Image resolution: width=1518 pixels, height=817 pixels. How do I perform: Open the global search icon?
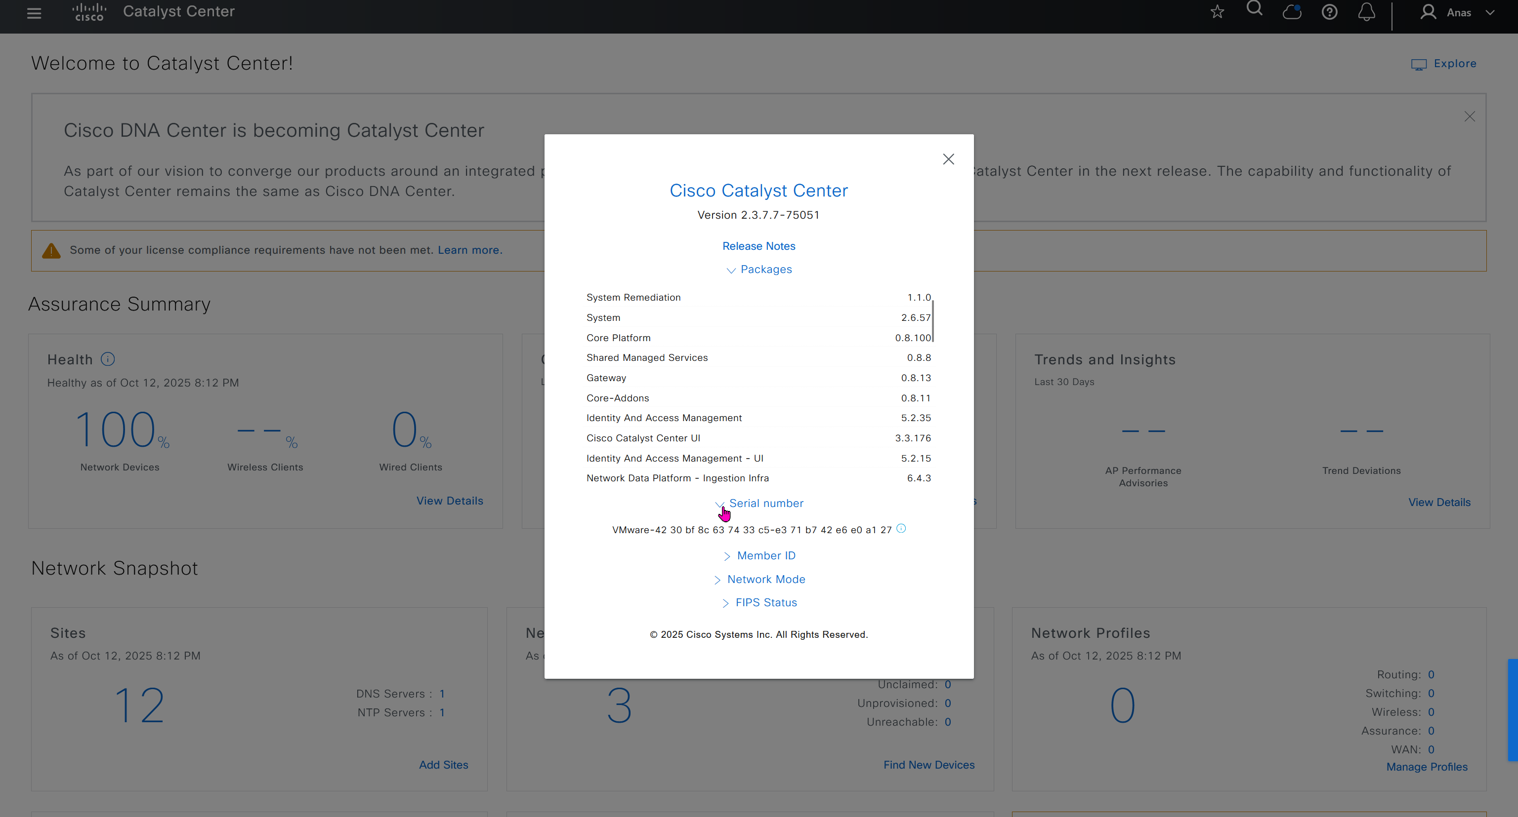1255,9
